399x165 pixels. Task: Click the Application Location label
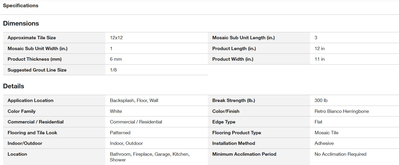[x=31, y=100]
